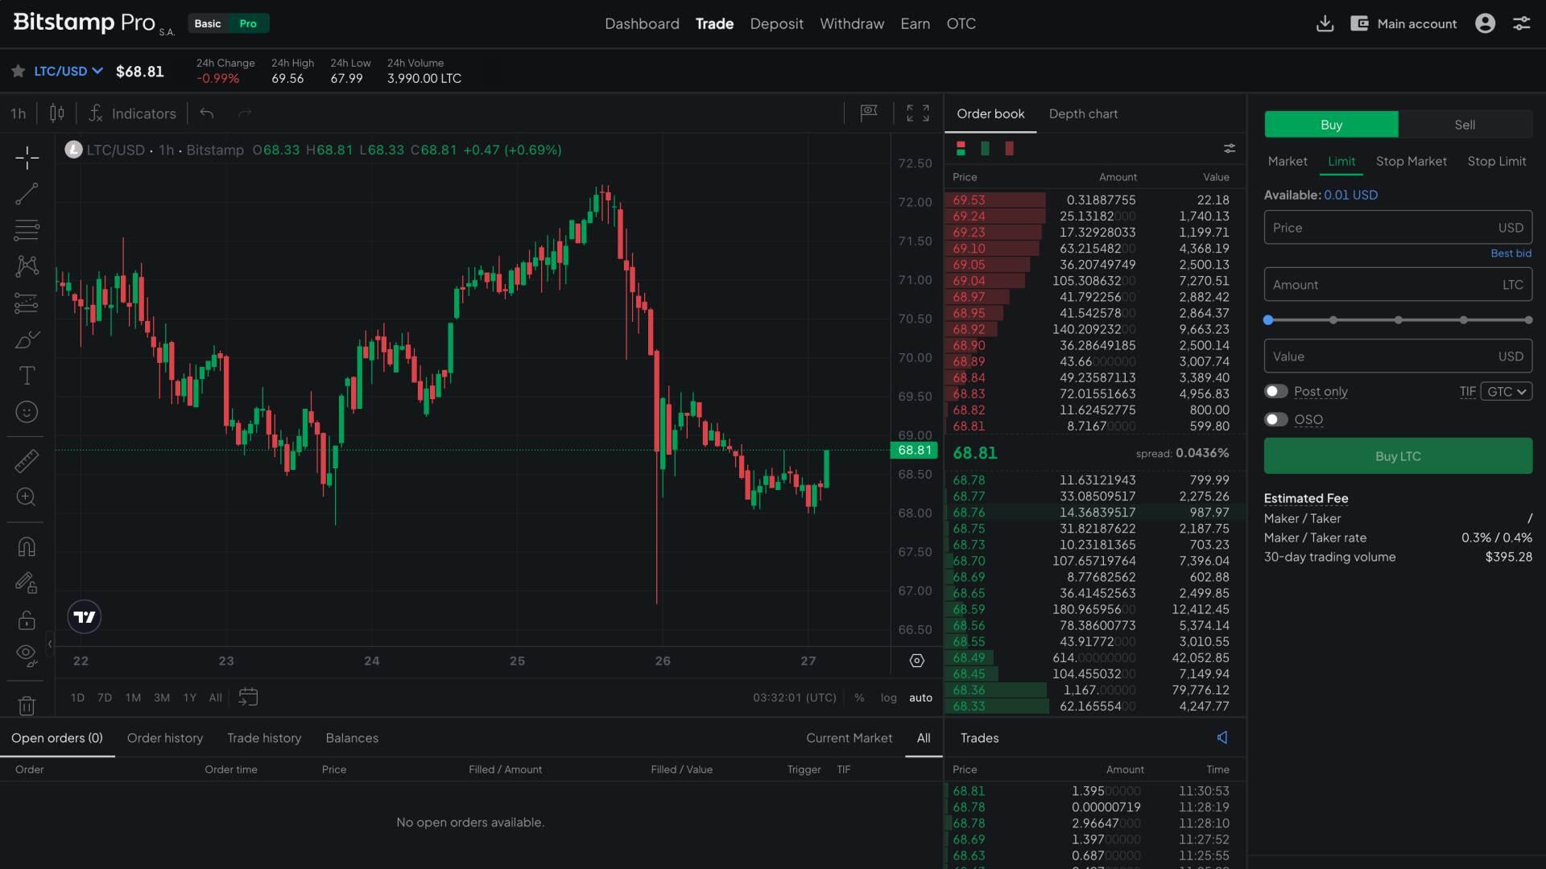This screenshot has width=1546, height=869.
Task: Go to the Deposit page
Action: 776,23
